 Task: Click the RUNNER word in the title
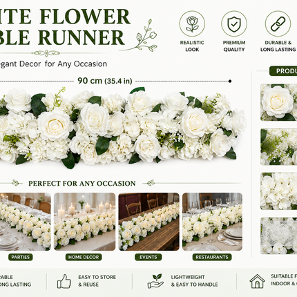tap(82, 38)
